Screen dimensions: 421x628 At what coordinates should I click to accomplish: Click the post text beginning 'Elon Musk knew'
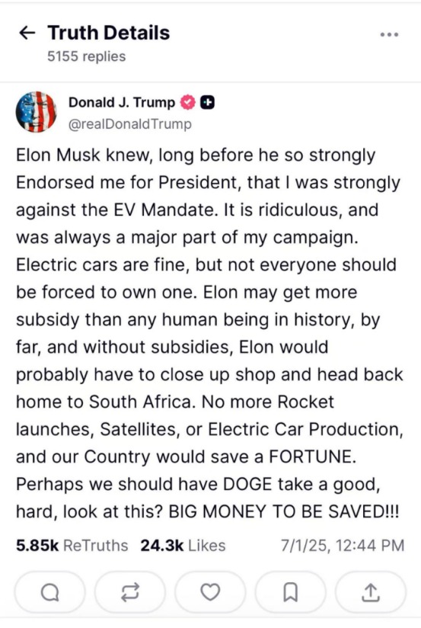tap(209, 333)
